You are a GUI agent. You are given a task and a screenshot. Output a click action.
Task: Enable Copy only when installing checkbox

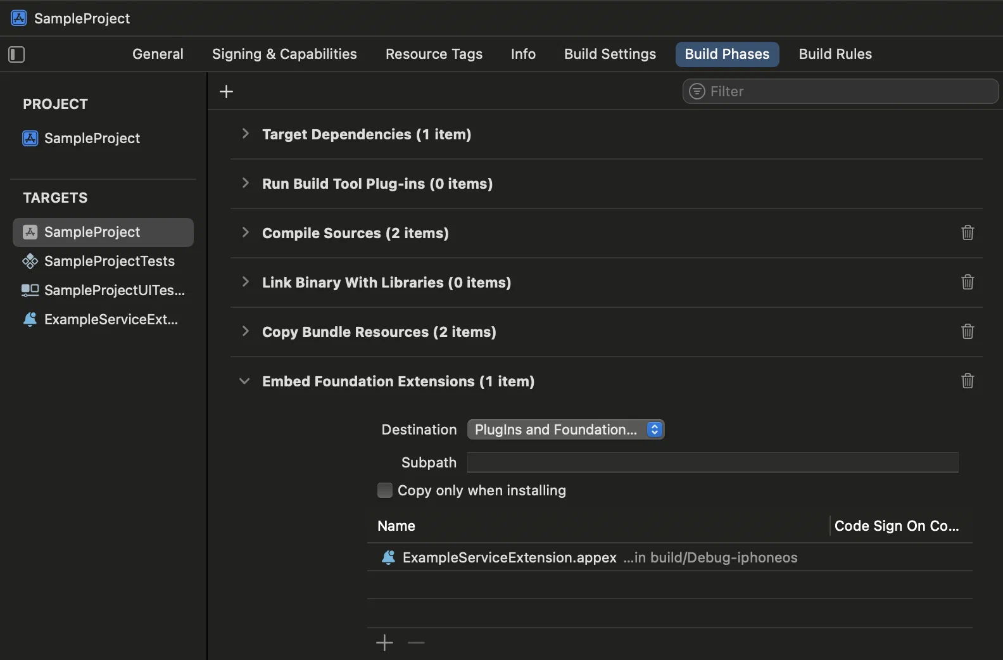384,490
